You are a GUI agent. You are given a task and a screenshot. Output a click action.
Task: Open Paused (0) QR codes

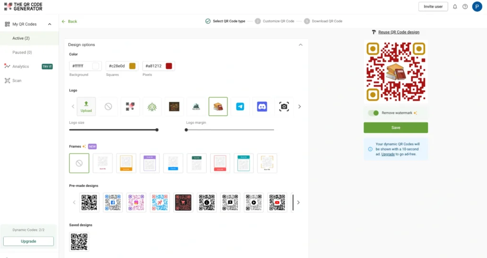(x=22, y=52)
